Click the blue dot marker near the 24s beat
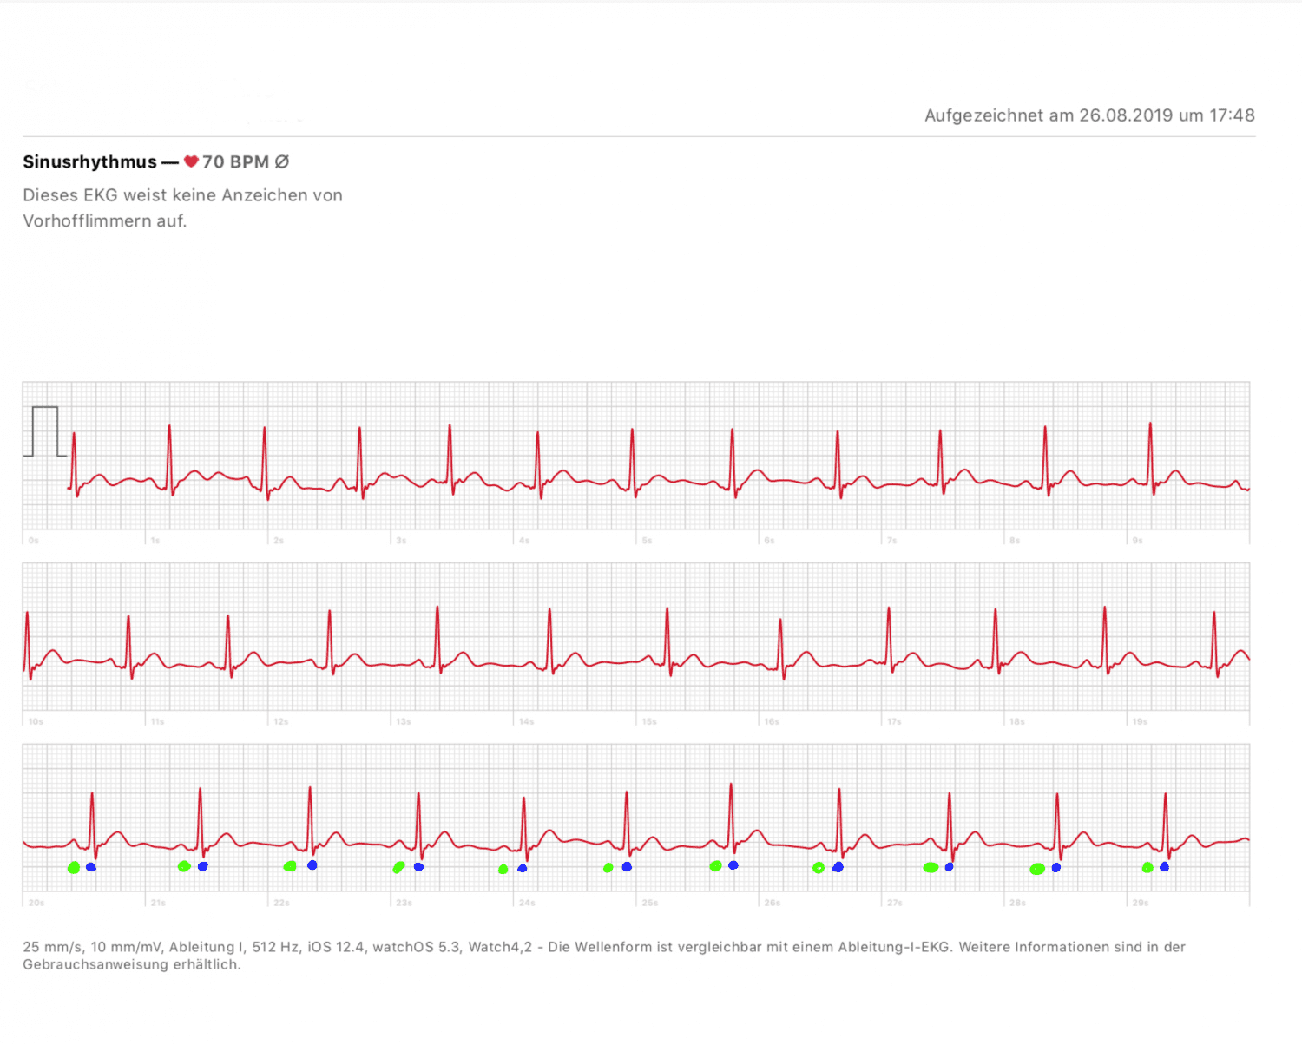Image resolution: width=1302 pixels, height=1045 pixels. pos(521,868)
